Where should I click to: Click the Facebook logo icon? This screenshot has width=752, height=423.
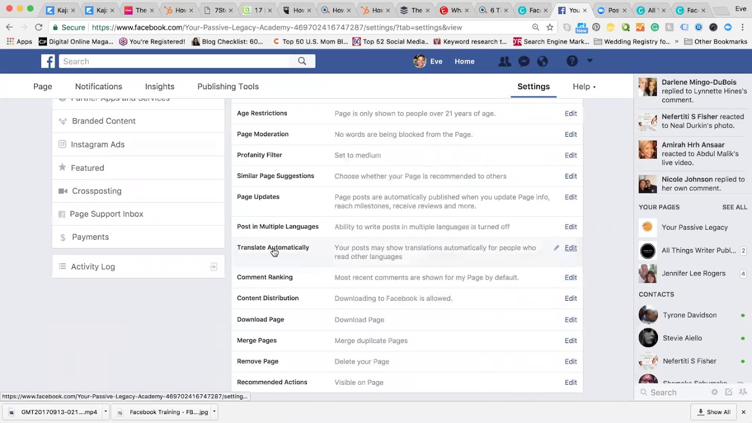(48, 61)
